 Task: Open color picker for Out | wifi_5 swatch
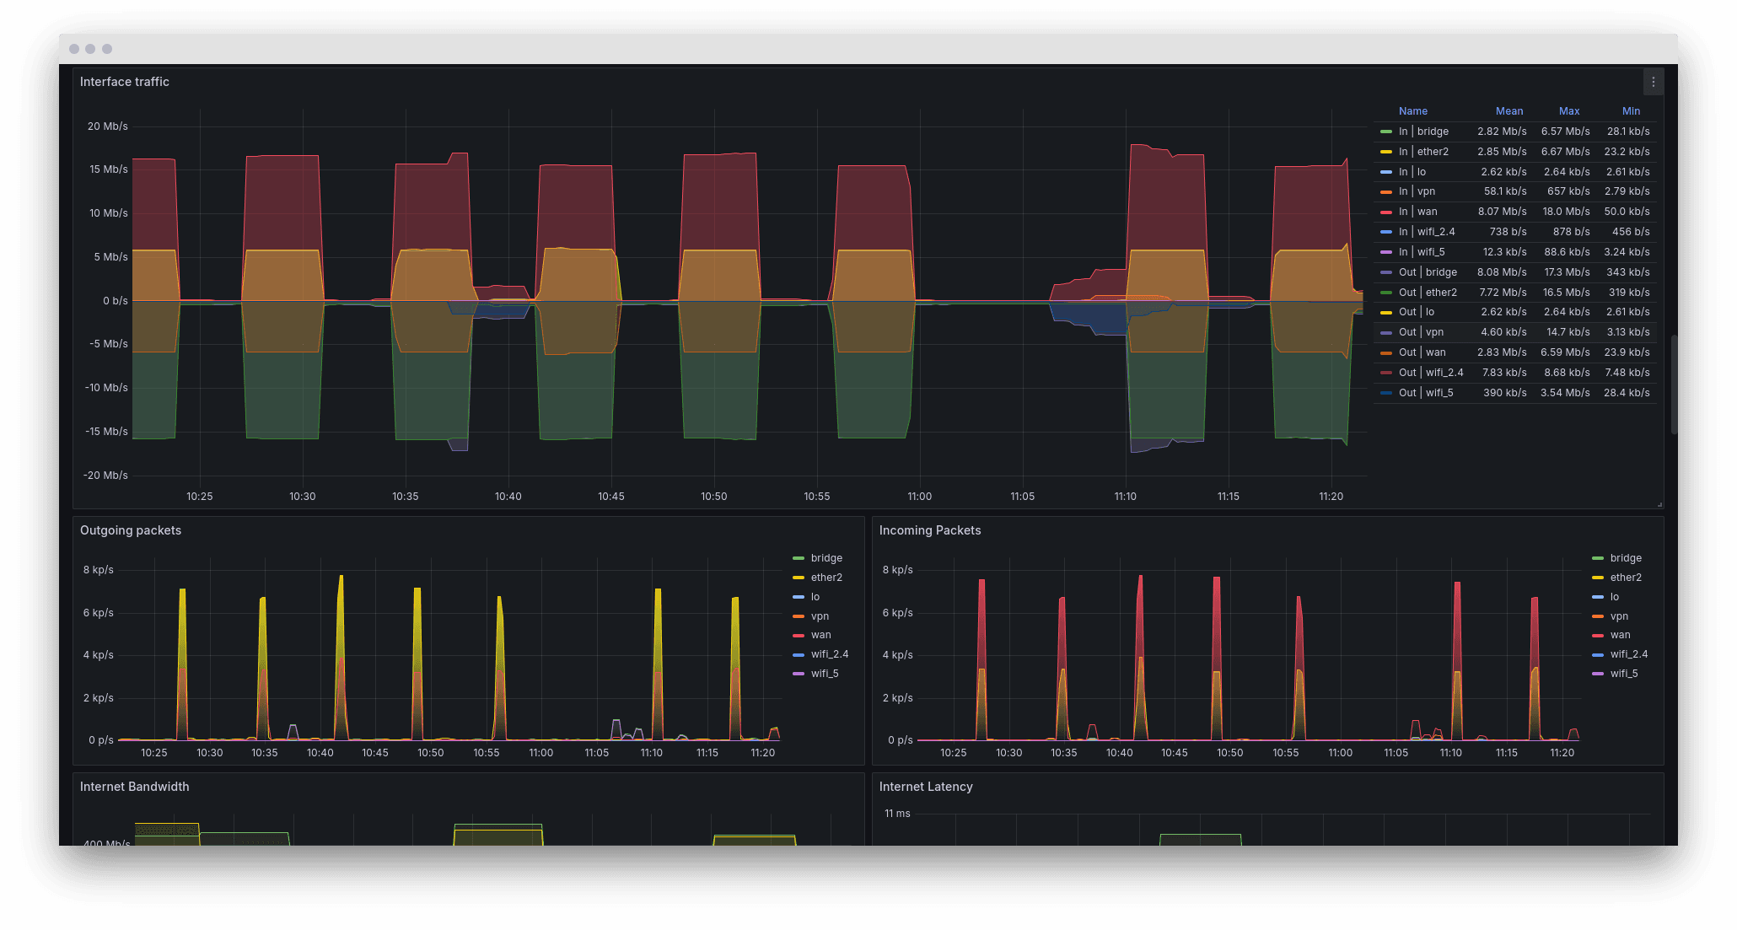pyautogui.click(x=1386, y=393)
